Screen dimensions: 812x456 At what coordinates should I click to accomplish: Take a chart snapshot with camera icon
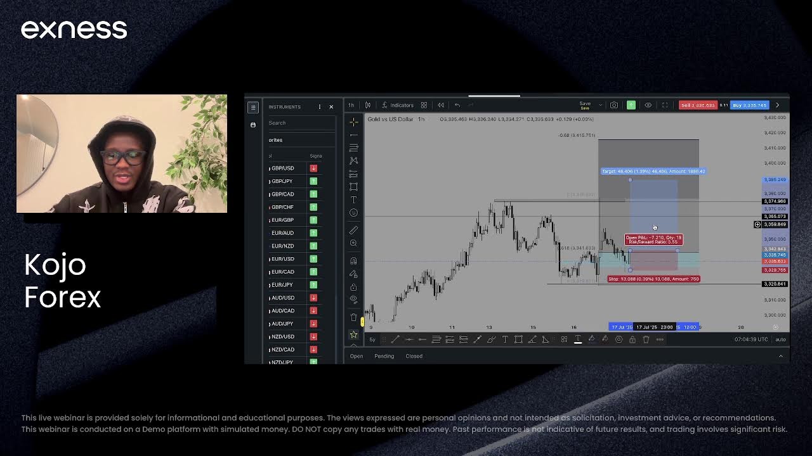[x=614, y=105]
